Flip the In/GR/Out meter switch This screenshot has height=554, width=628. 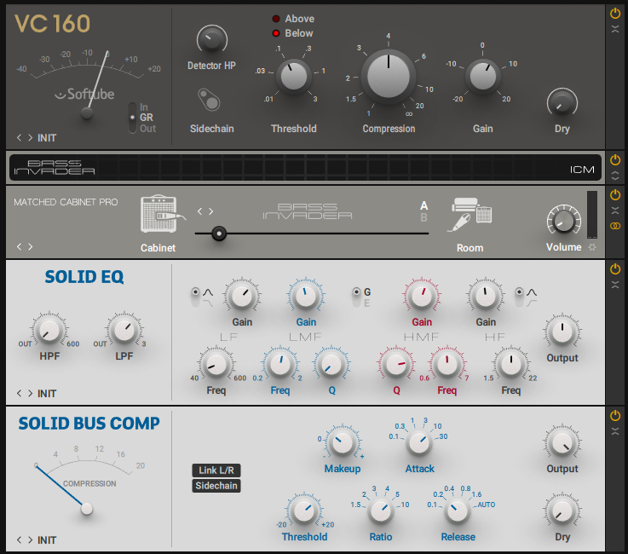pos(132,118)
